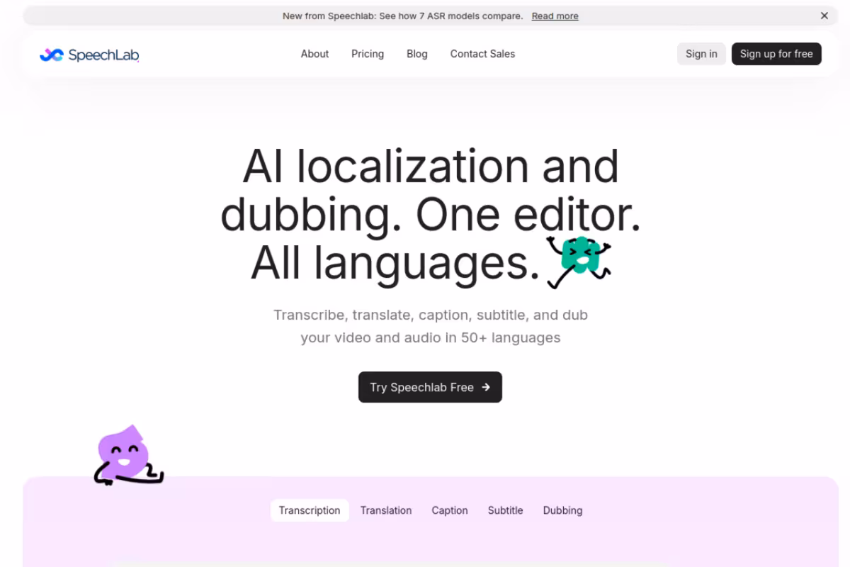Image resolution: width=850 pixels, height=567 pixels.
Task: Click the purple smiling blob mascot
Action: coord(128,456)
